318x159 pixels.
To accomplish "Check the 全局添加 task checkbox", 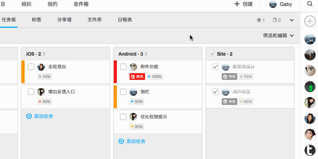I will tap(31, 67).
